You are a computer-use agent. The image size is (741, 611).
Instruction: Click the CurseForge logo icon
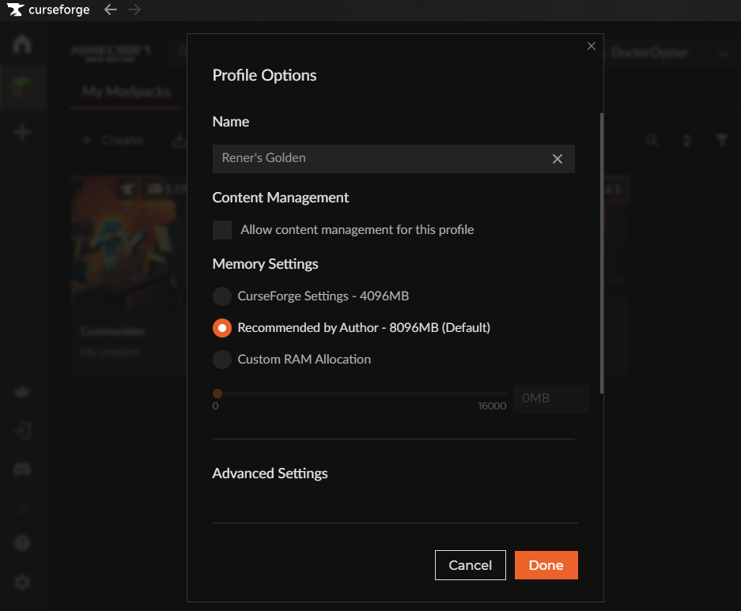15,9
